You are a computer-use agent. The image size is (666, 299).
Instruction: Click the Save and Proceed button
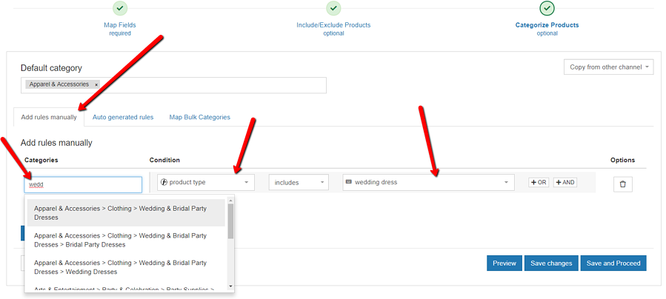[613, 263]
